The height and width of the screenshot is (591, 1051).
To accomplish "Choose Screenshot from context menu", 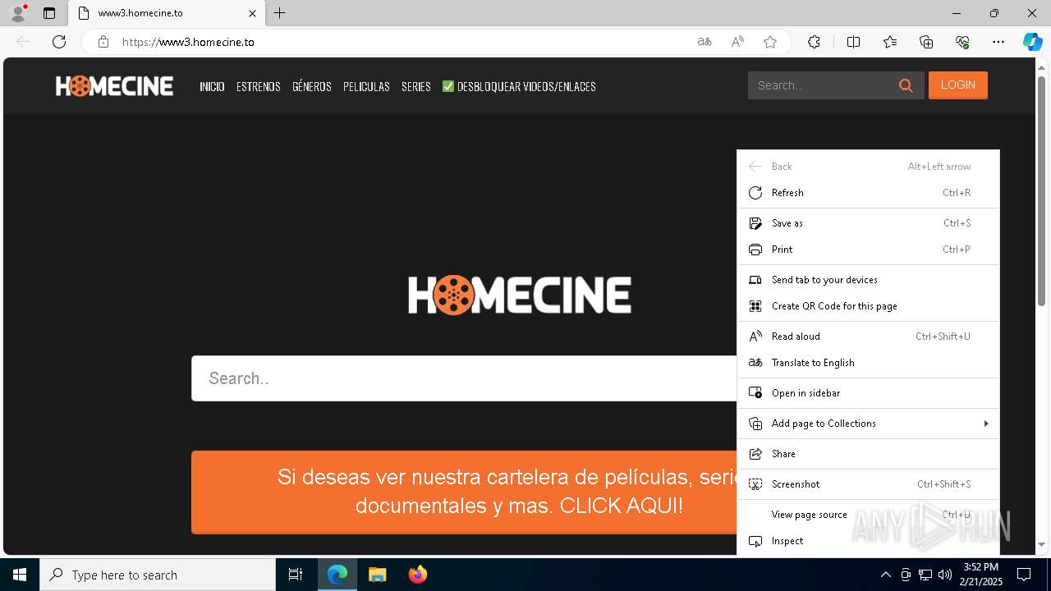I will (868, 484).
